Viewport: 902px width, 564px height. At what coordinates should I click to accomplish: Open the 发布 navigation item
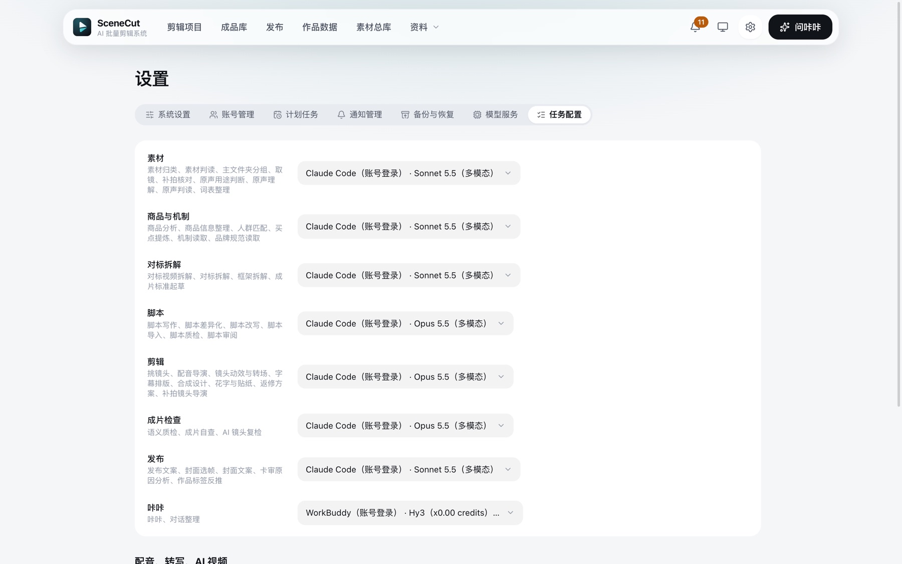275,27
